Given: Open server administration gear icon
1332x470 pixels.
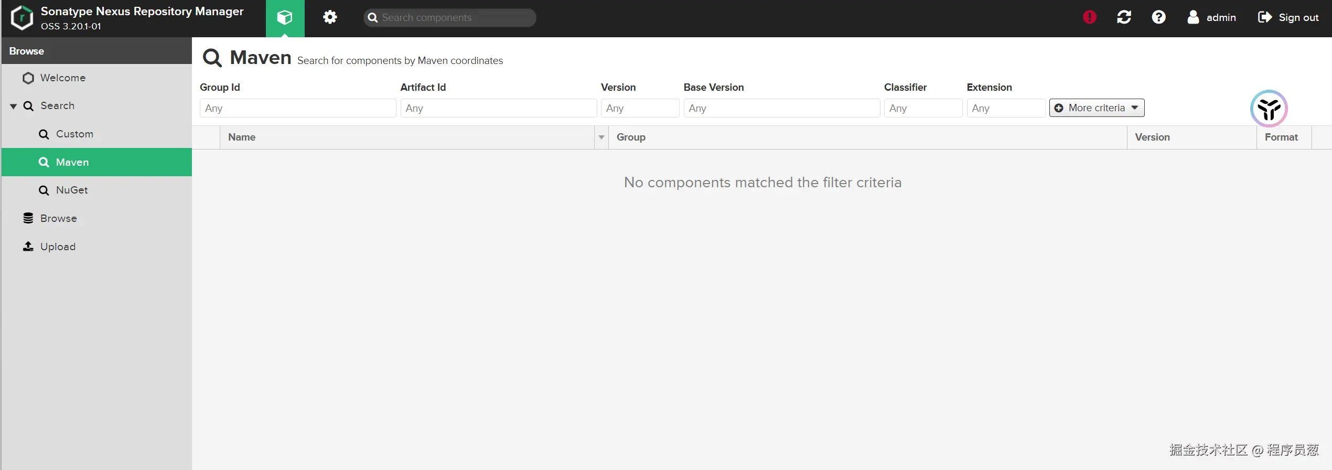Looking at the screenshot, I should pos(330,17).
